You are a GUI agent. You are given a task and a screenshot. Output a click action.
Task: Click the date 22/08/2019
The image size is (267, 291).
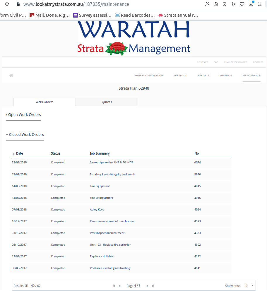[x=19, y=162]
